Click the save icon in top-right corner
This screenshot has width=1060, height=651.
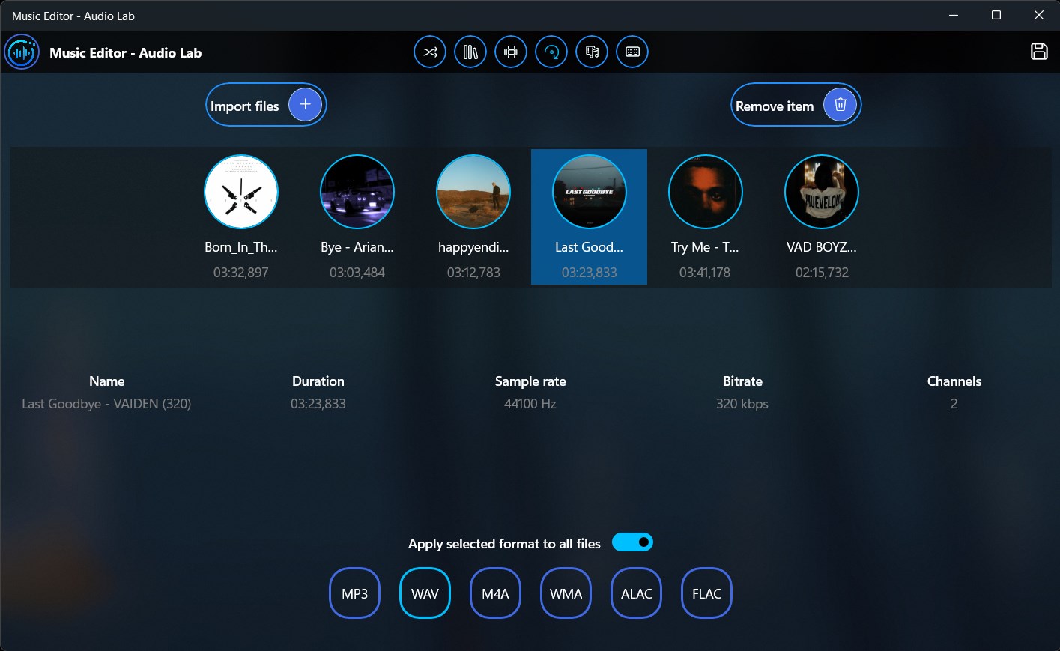(x=1039, y=52)
